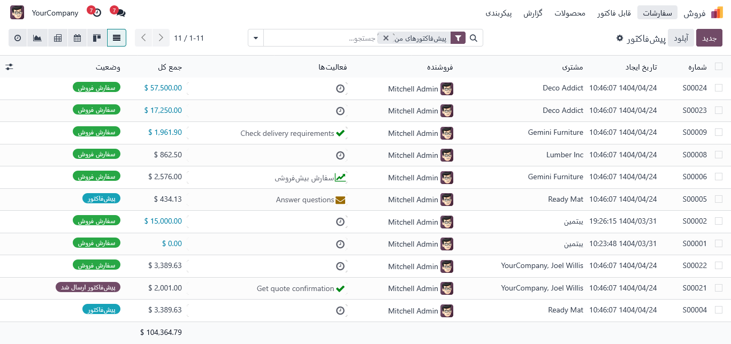Tick the select-all checkbox in header
The height and width of the screenshot is (344, 731).
[719, 67]
